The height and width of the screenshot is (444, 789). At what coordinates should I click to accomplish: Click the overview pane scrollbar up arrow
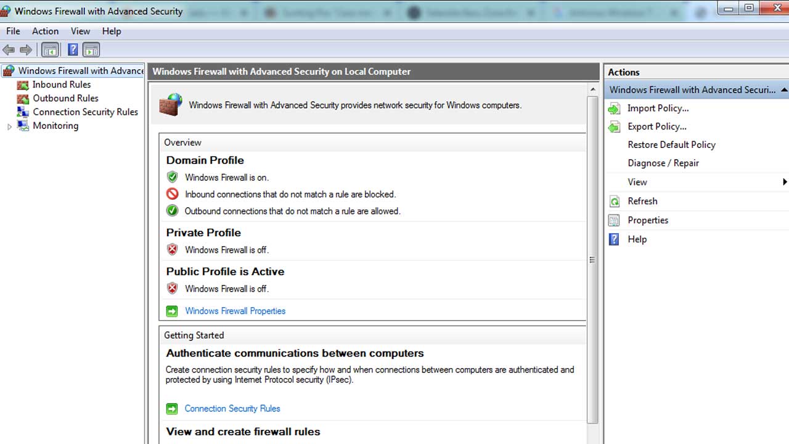click(592, 90)
